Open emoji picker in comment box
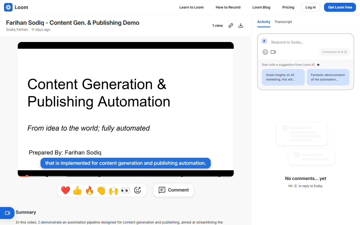This screenshot has width=360, height=225. (x=265, y=52)
